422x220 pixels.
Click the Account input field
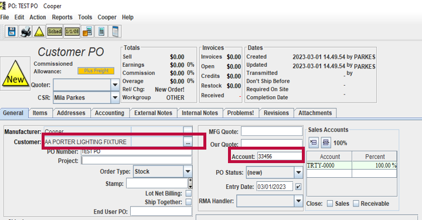[x=280, y=157]
